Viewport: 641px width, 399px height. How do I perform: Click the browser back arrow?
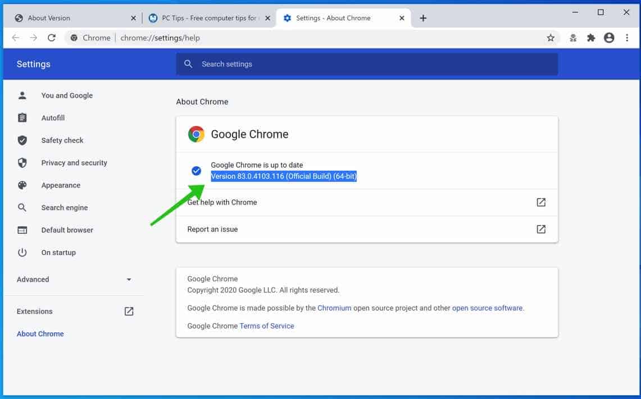pos(16,38)
